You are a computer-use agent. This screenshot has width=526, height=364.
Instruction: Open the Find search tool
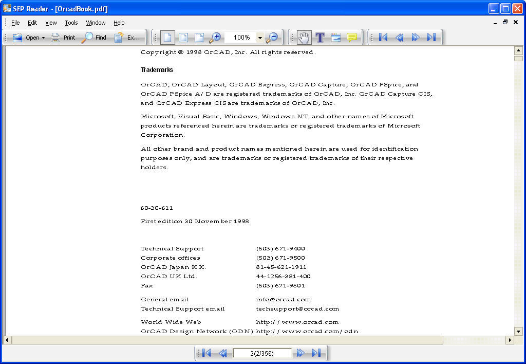coord(95,37)
